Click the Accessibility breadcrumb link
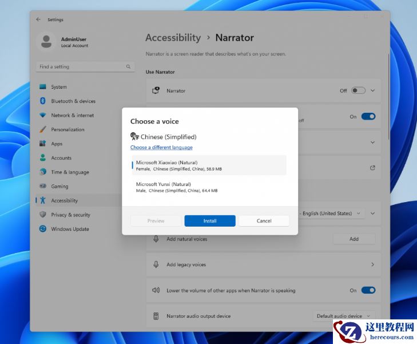This screenshot has width=417, height=344. [173, 38]
